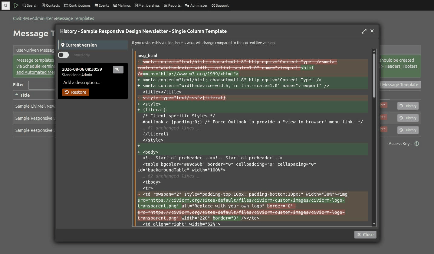Toggle the Pinned only switch

coord(63,55)
